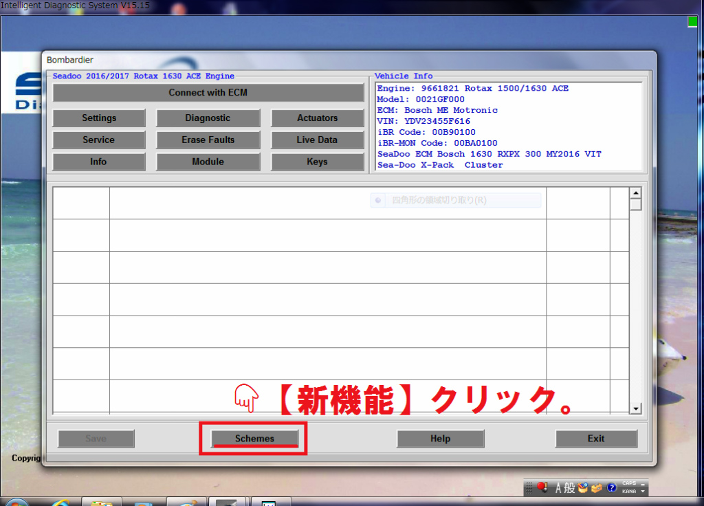
Task: Open the Module section
Action: click(208, 162)
